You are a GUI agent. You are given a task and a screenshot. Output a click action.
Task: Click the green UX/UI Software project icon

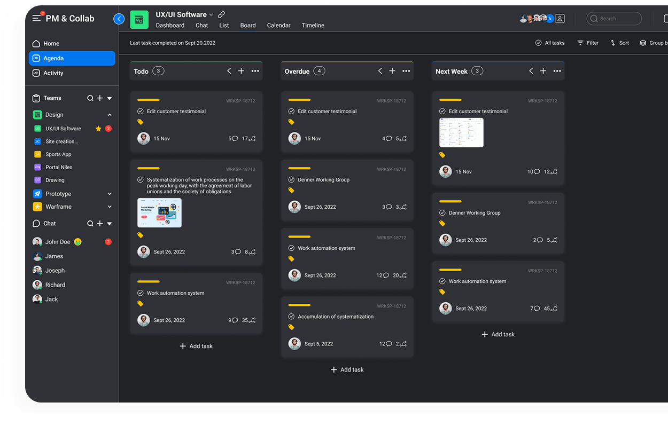[139, 20]
